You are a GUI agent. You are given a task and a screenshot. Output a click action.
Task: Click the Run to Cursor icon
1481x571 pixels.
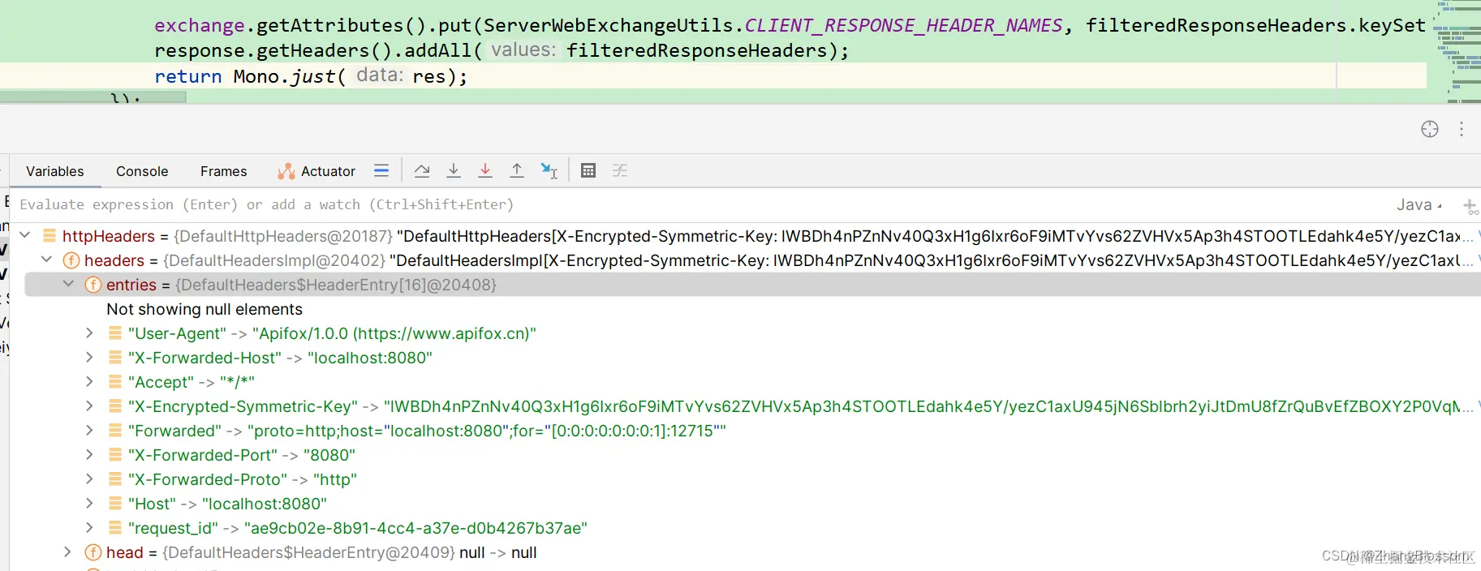click(x=549, y=170)
